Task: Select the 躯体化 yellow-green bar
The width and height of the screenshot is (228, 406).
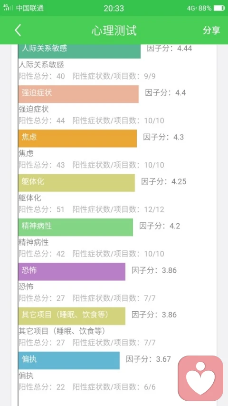Action: pos(76,183)
